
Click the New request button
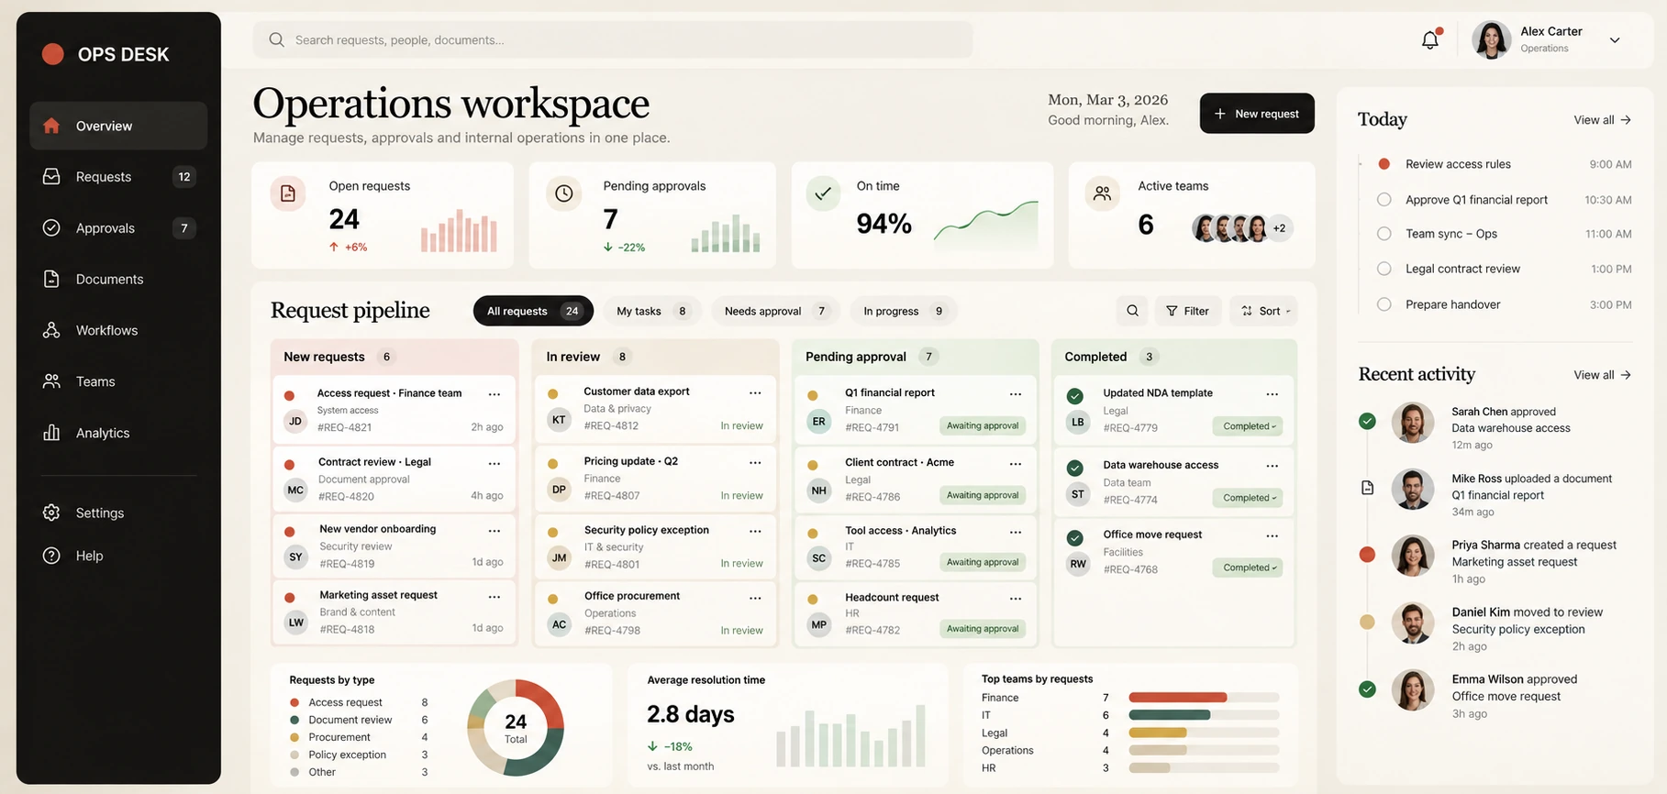click(1257, 113)
